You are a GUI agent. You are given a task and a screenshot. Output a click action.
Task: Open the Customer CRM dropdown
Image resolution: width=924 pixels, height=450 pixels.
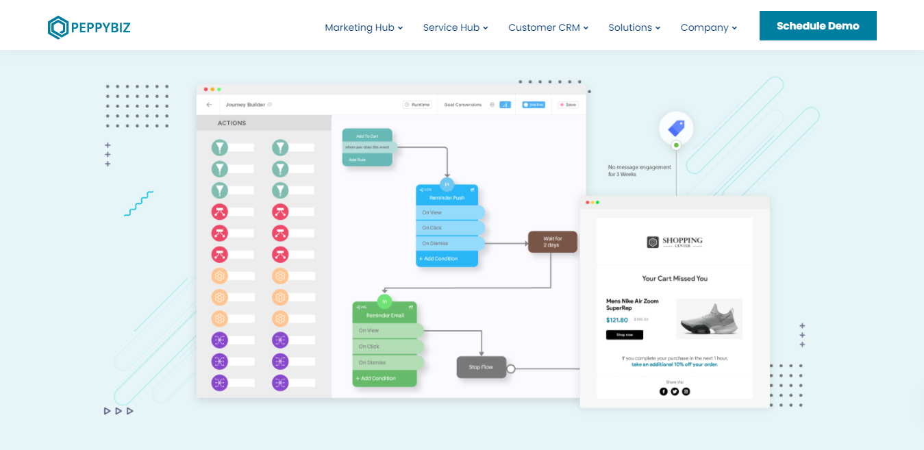548,27
